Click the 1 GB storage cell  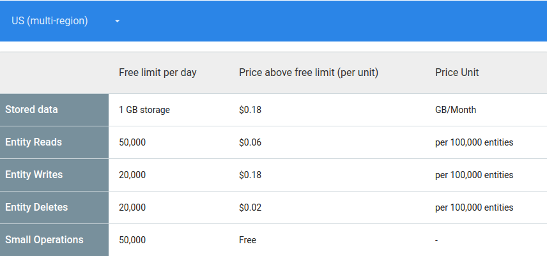click(144, 110)
